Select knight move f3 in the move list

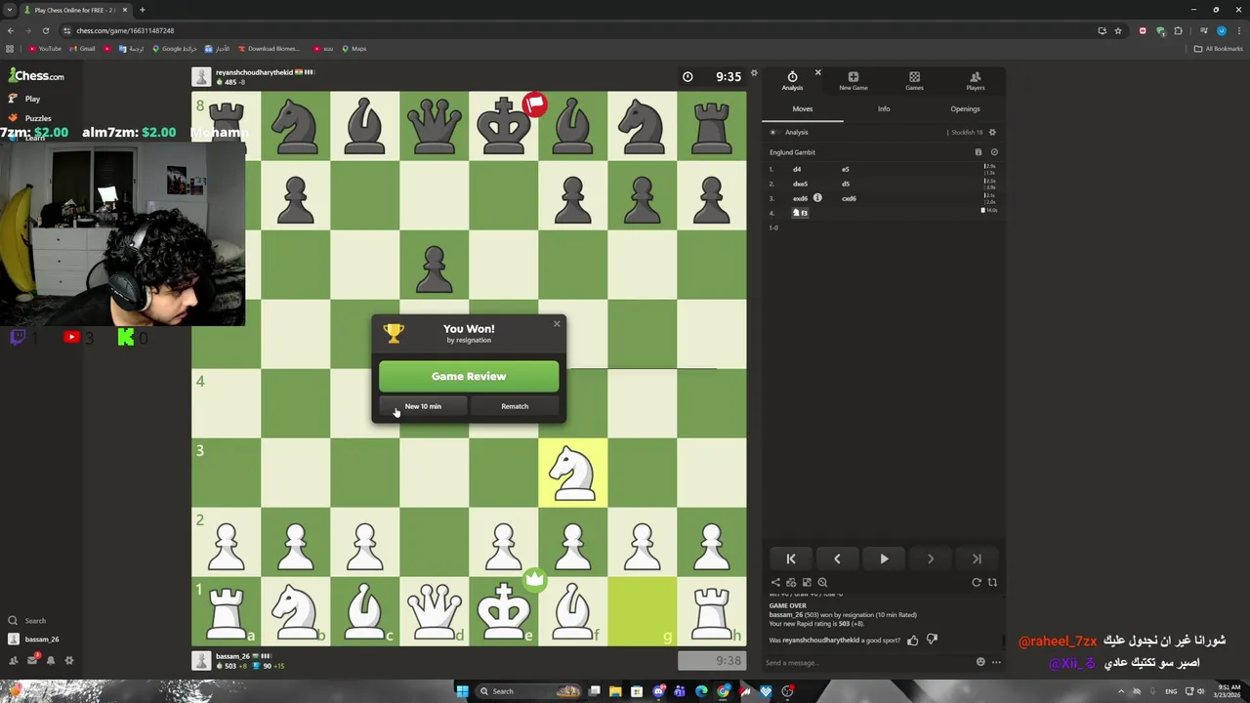(x=800, y=213)
